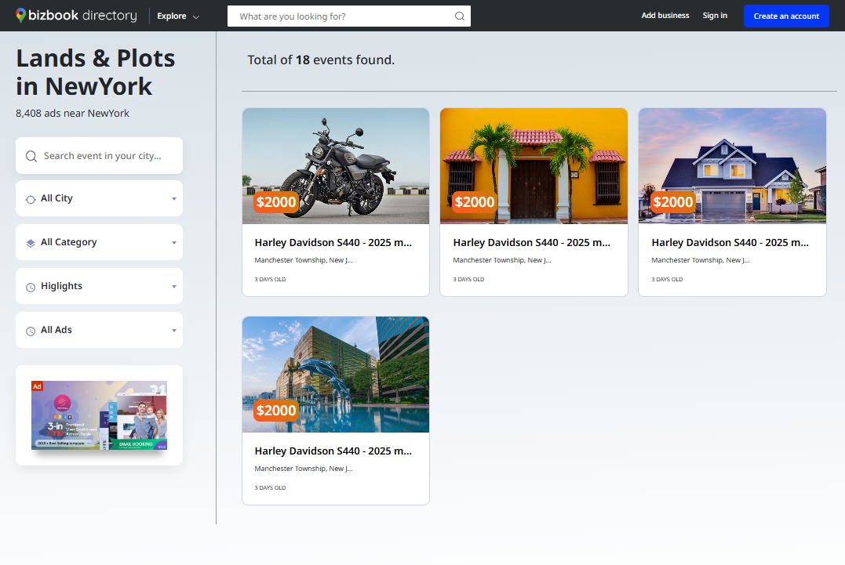Select the location icon beside All City
The image size is (845, 565).
point(30,198)
